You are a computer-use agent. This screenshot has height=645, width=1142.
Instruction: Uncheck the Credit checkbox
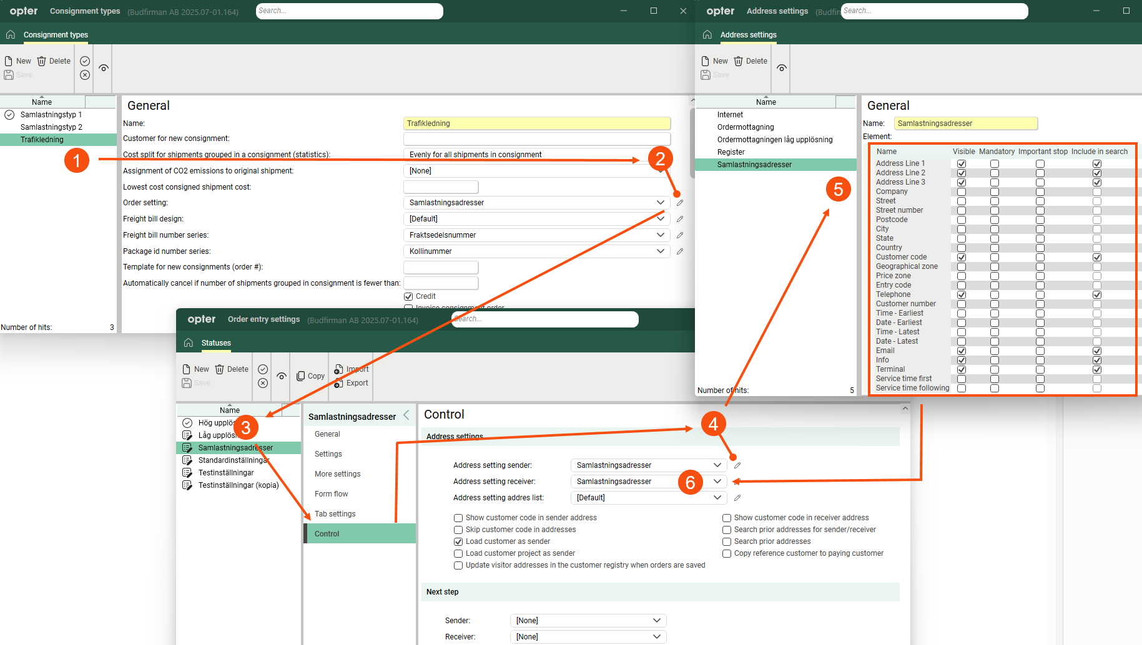408,296
